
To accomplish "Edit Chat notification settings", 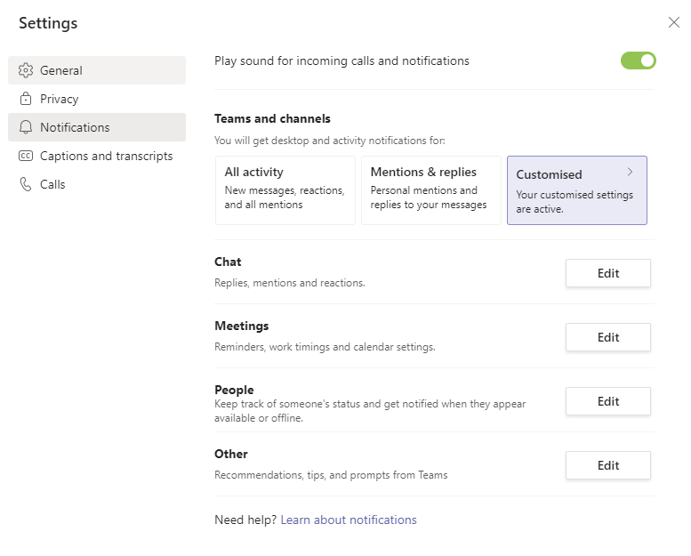I will (x=607, y=273).
